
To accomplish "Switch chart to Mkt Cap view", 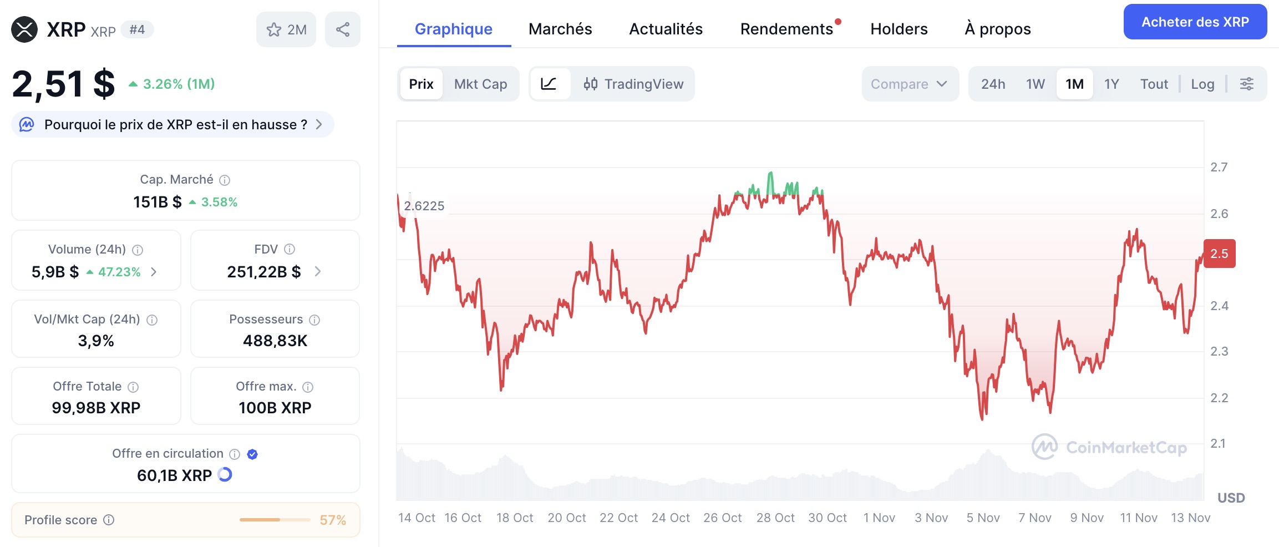I will pos(480,84).
